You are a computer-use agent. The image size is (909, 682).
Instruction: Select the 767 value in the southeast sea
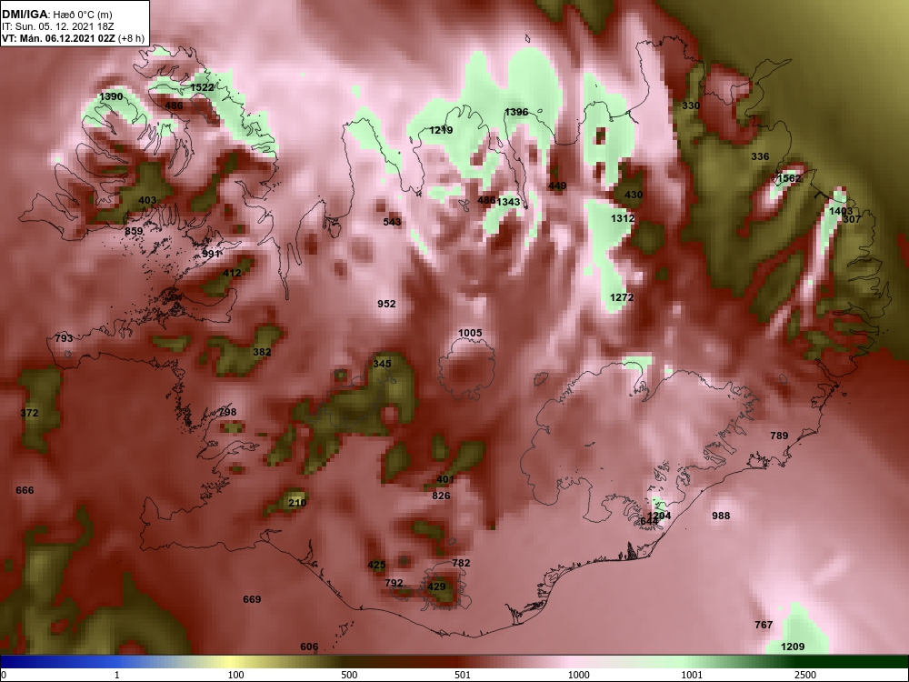[764, 626]
